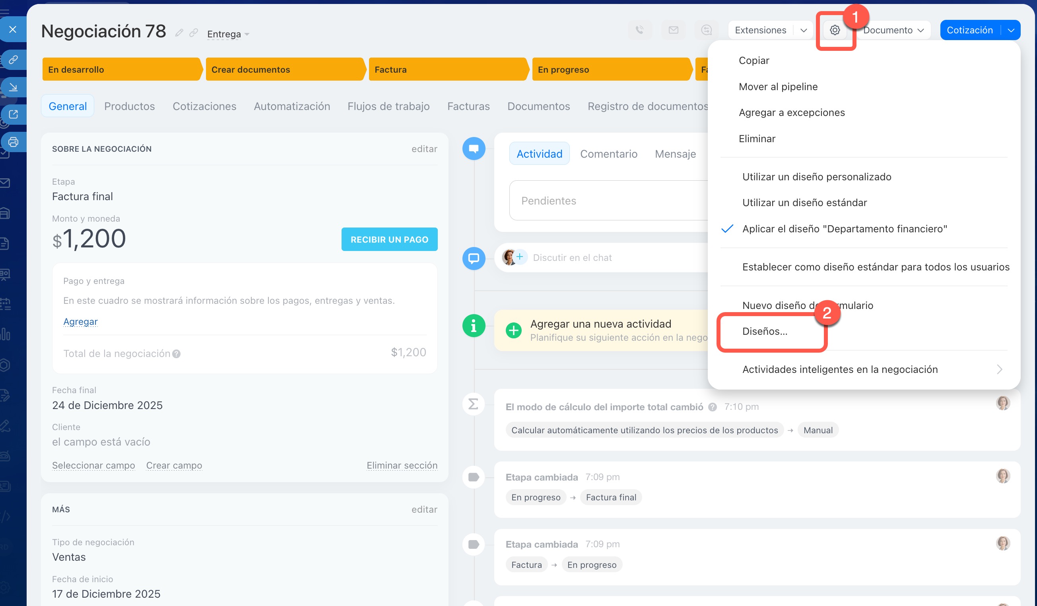The width and height of the screenshot is (1037, 606).
Task: Click the pencil edit title icon
Action: point(179,33)
